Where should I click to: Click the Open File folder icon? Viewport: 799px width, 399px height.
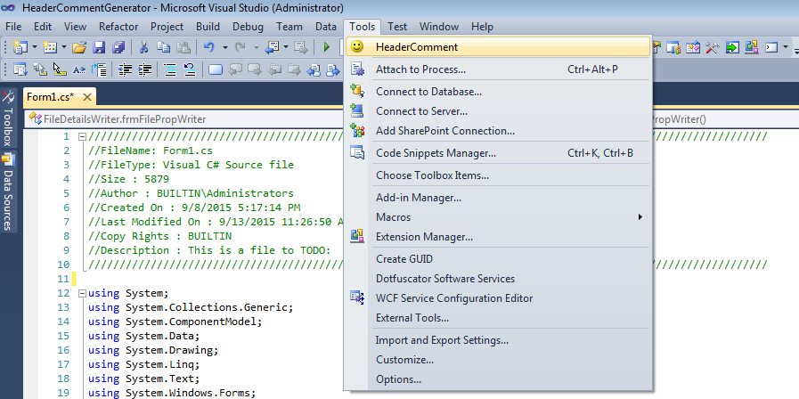pos(79,47)
